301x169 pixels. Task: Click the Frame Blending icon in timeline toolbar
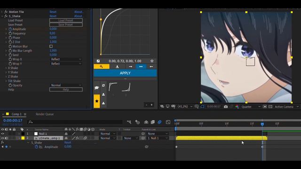coord(153,122)
